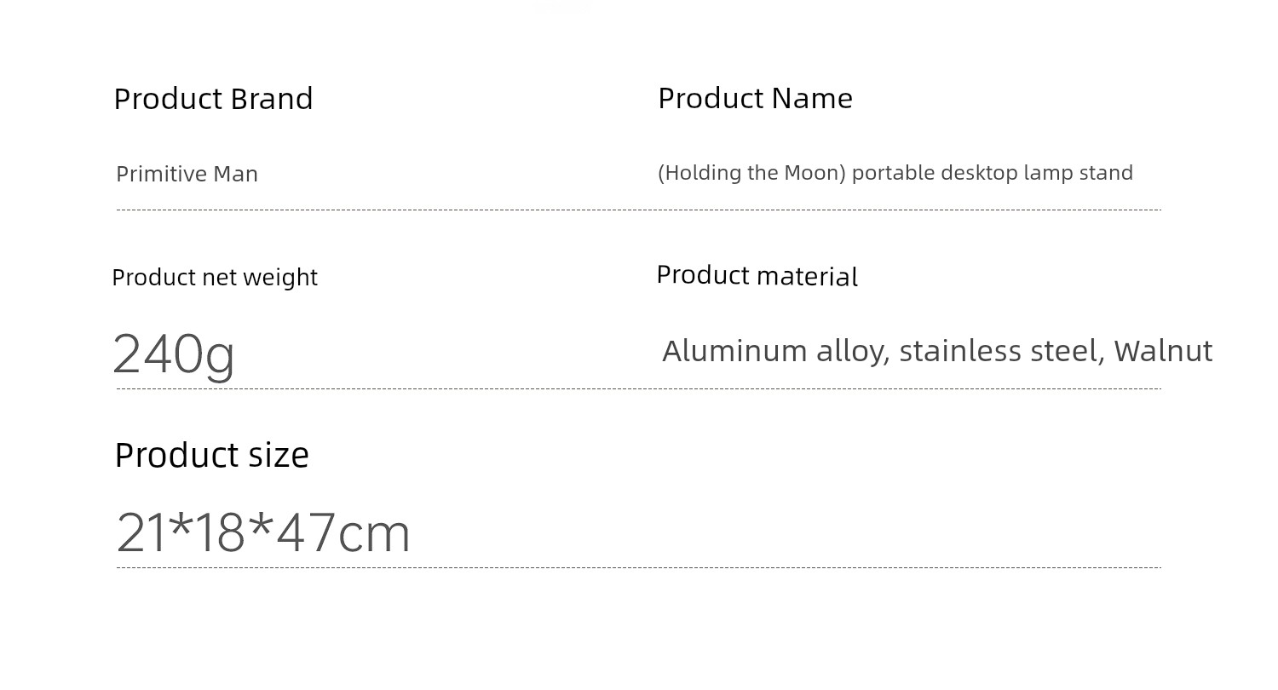1278x690 pixels.
Task: Click the Product size heading
Action: pos(211,455)
